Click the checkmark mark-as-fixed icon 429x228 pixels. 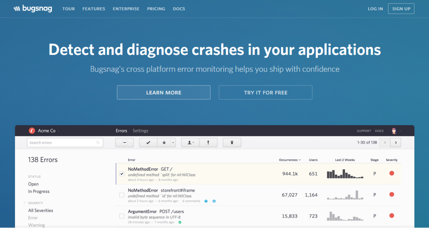pyautogui.click(x=148, y=142)
